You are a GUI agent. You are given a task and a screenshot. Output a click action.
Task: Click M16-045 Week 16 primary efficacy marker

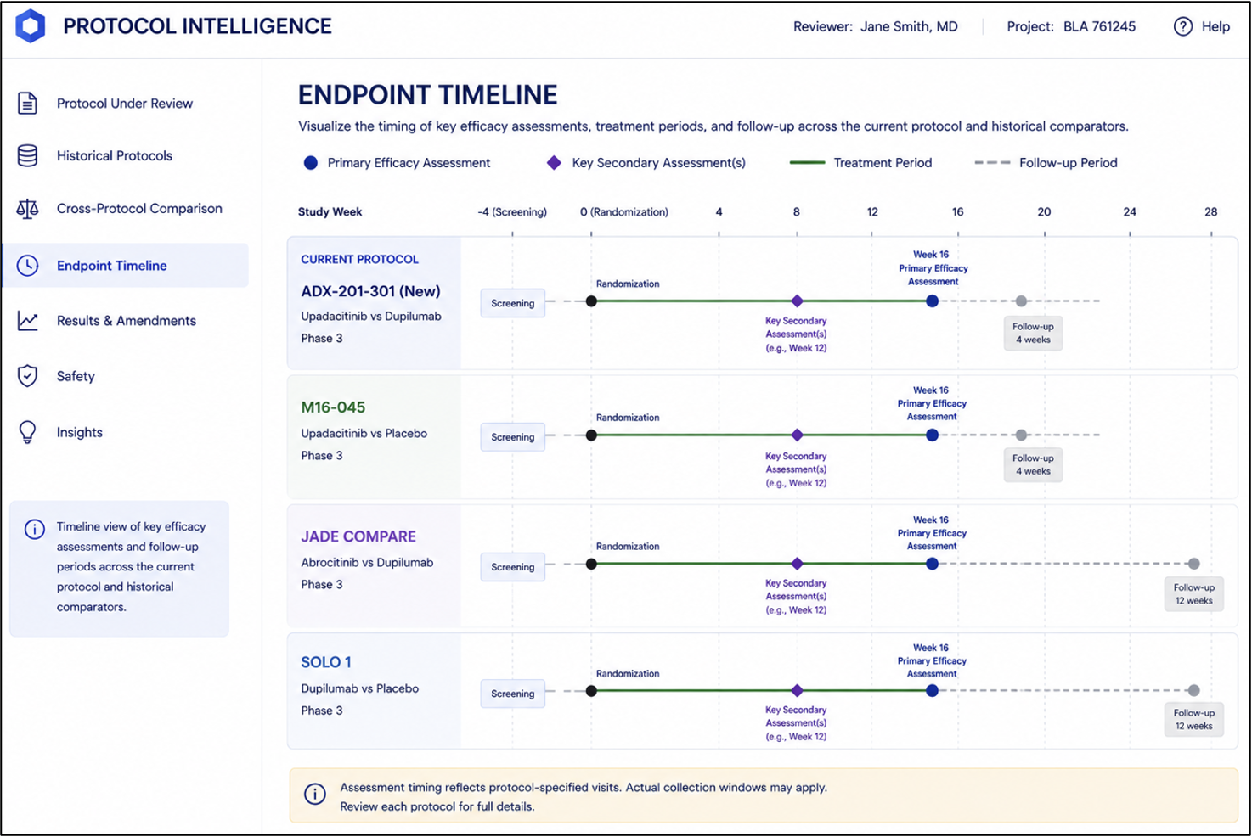point(932,435)
